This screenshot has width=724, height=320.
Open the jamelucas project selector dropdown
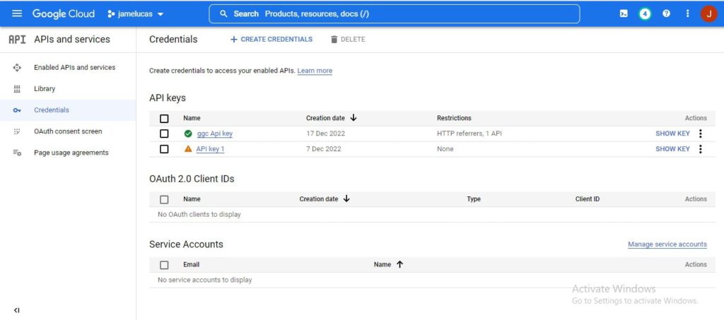click(136, 14)
